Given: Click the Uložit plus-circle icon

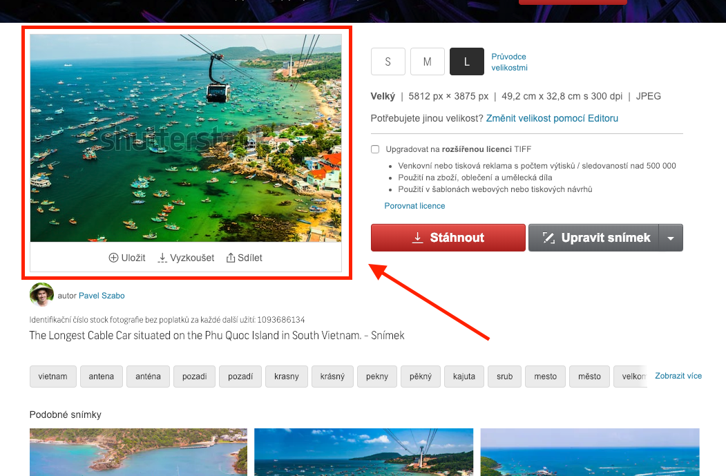Looking at the screenshot, I should point(113,258).
